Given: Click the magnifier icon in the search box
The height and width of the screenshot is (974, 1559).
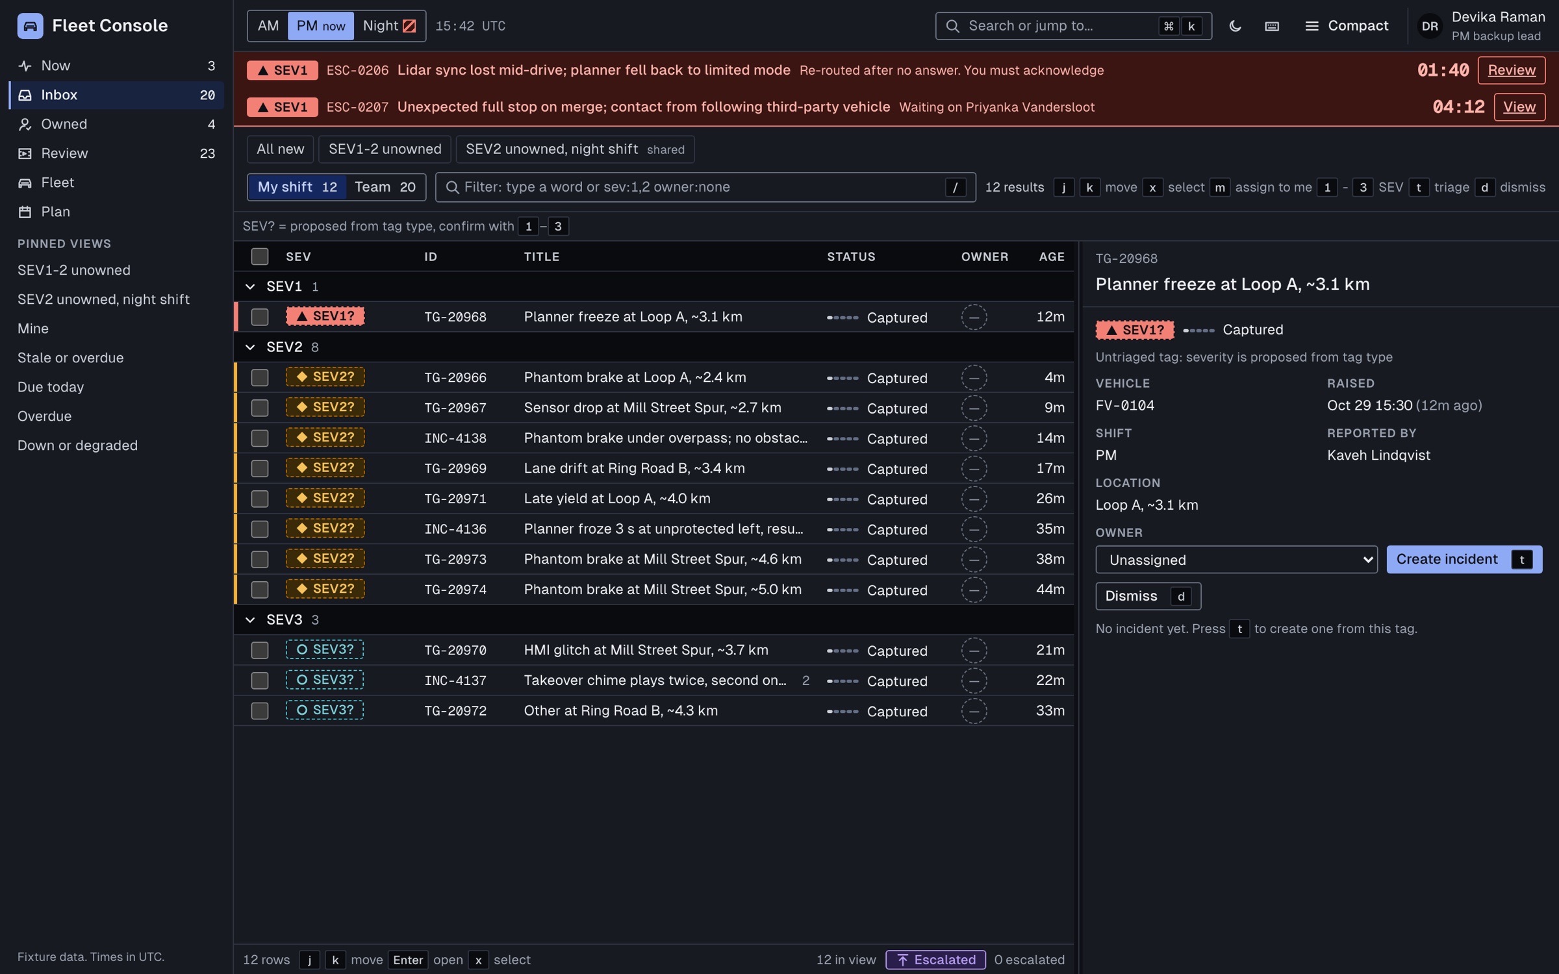Looking at the screenshot, I should (952, 26).
